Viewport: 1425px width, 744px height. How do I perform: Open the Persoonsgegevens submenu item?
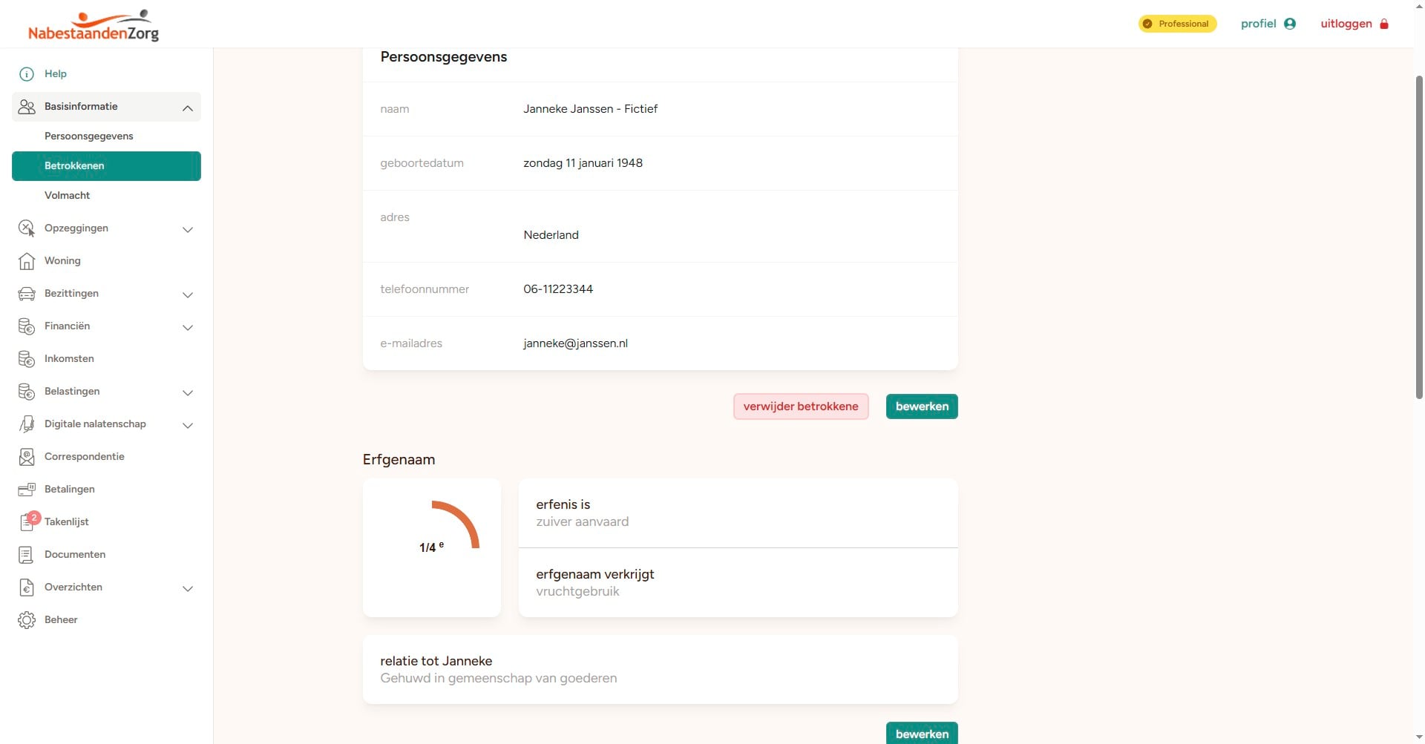tap(89, 136)
